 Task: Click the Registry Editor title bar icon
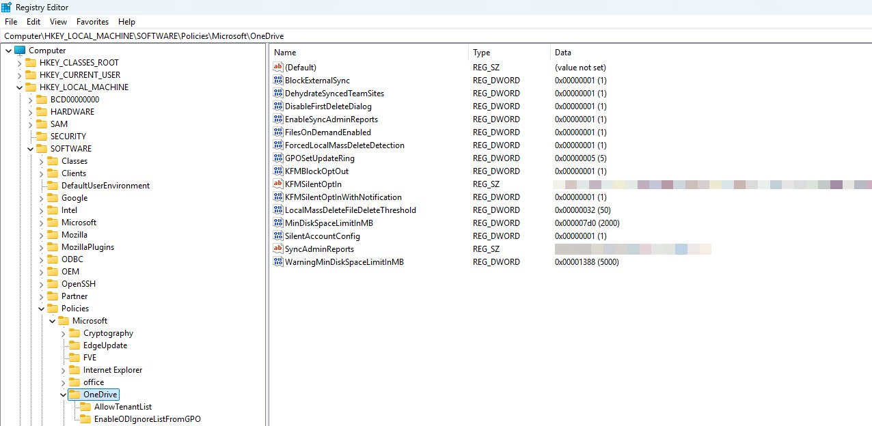[x=6, y=7]
